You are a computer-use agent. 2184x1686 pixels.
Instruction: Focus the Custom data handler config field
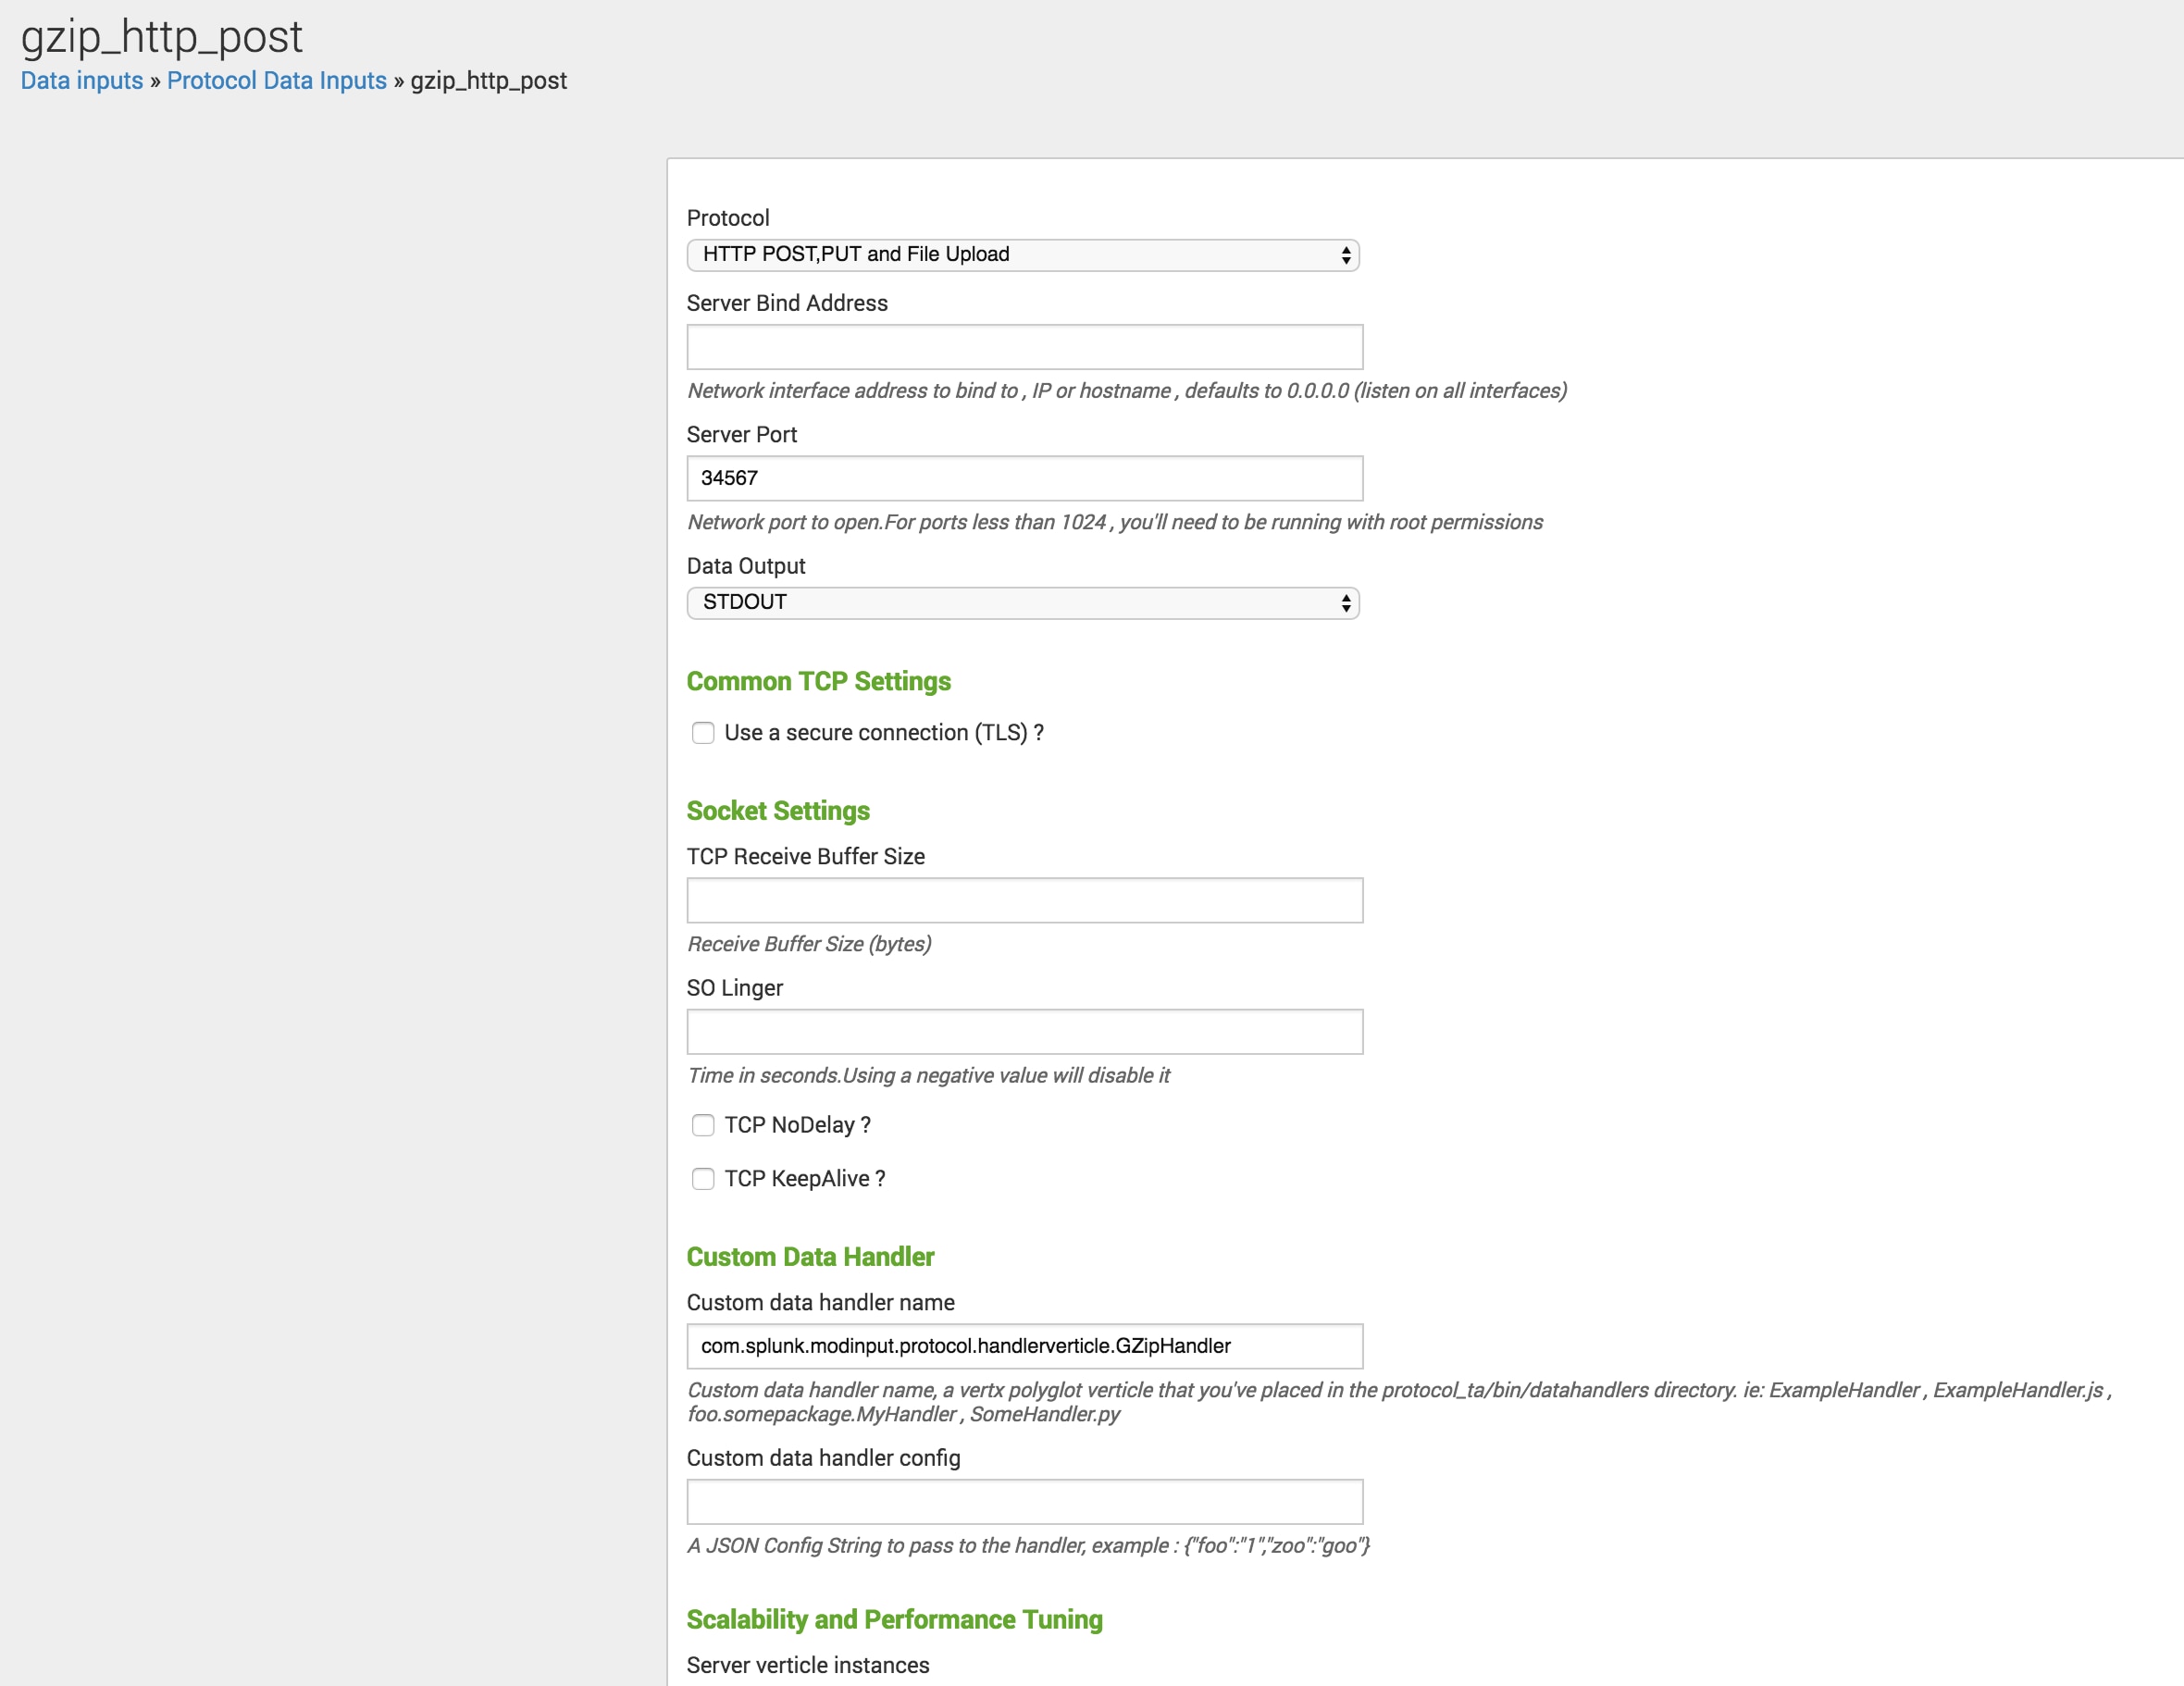tap(1024, 1501)
